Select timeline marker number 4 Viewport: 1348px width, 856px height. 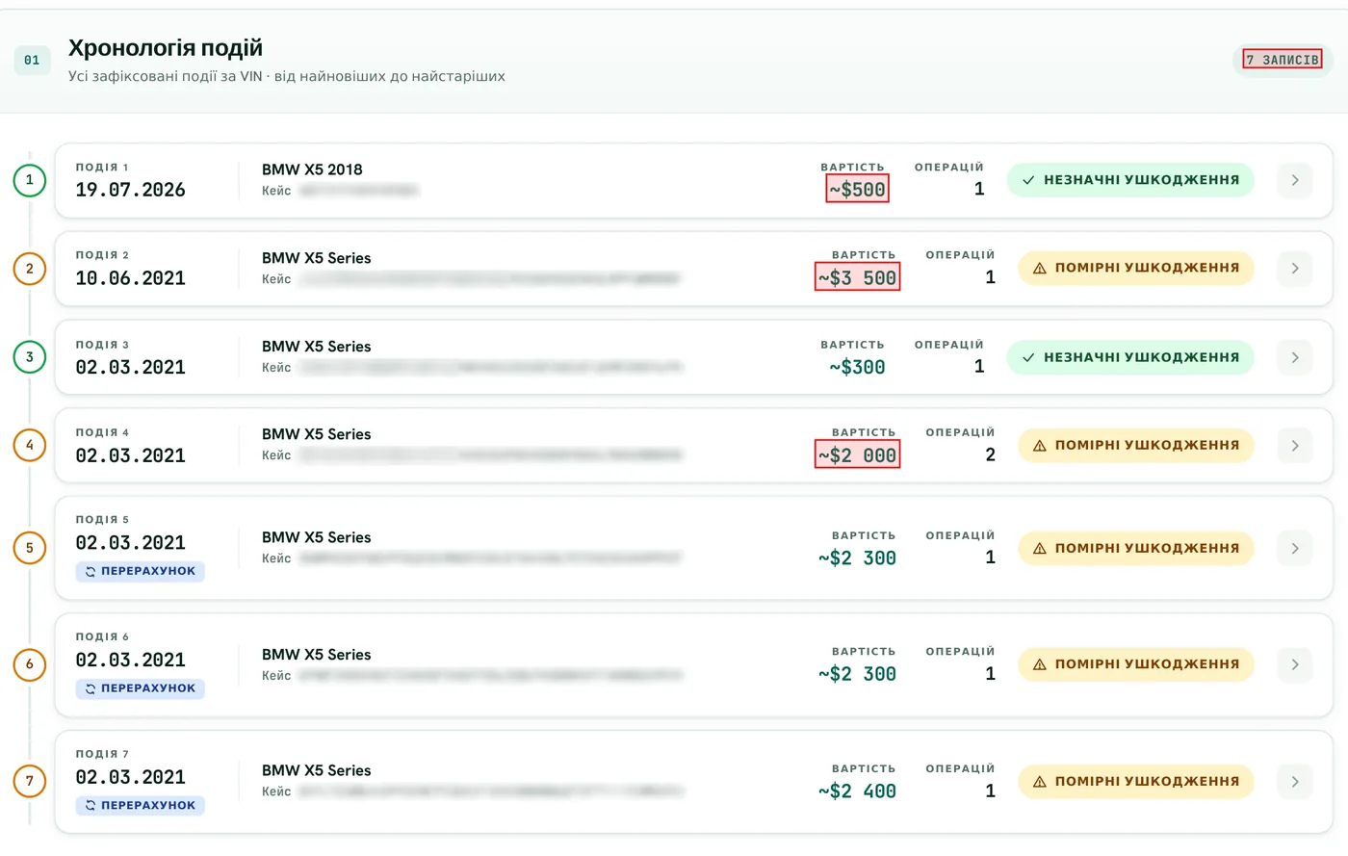30,446
